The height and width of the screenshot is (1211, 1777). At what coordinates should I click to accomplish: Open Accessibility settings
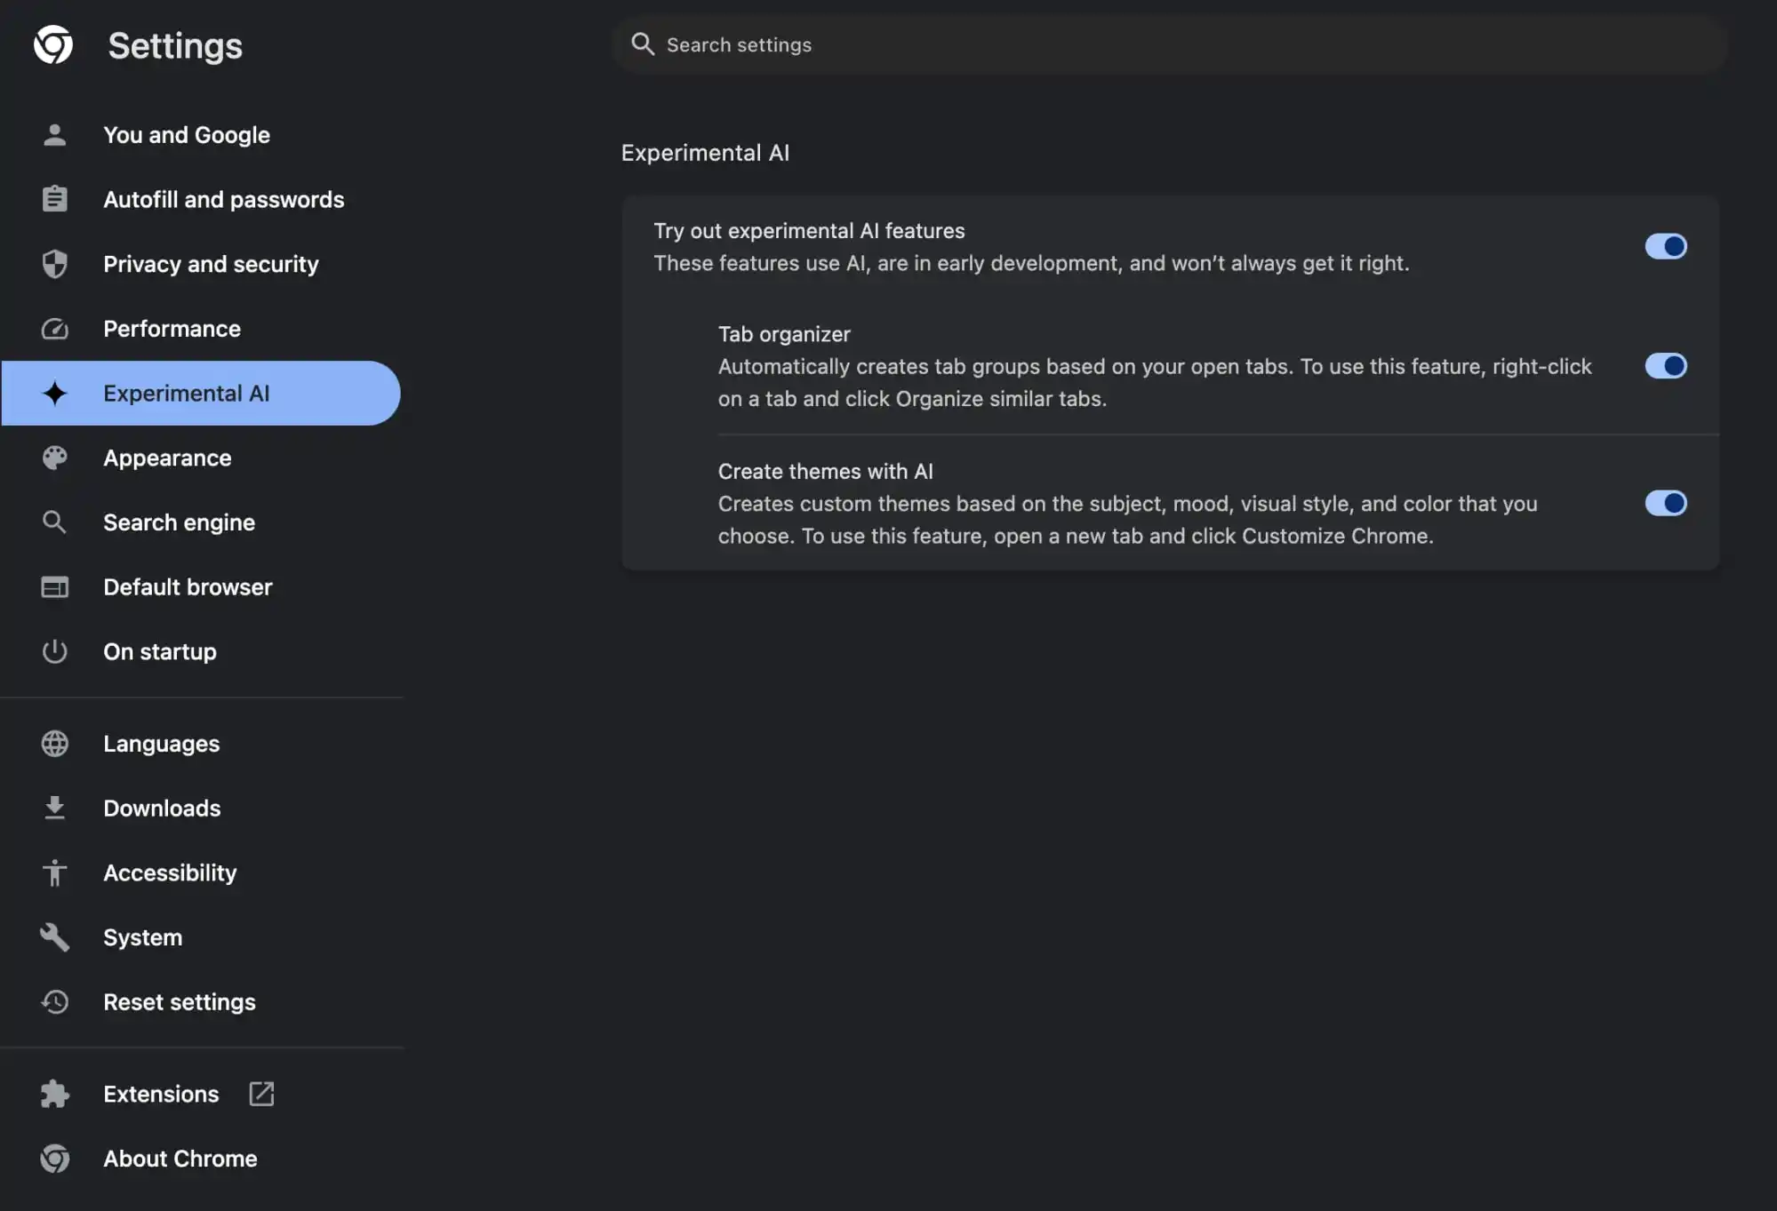pyautogui.click(x=201, y=872)
